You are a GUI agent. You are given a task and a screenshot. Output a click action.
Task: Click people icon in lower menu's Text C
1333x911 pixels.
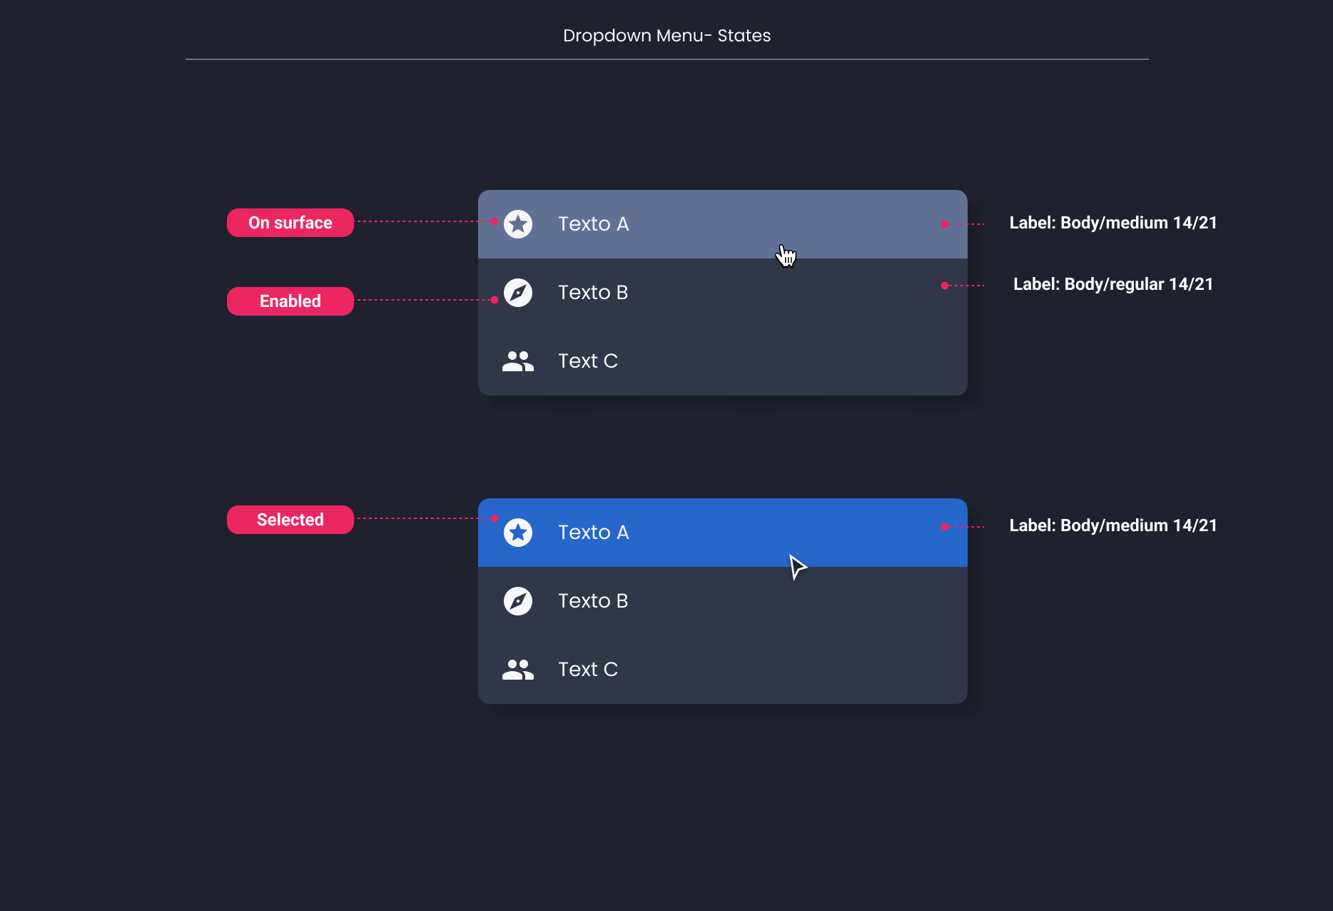click(x=518, y=670)
